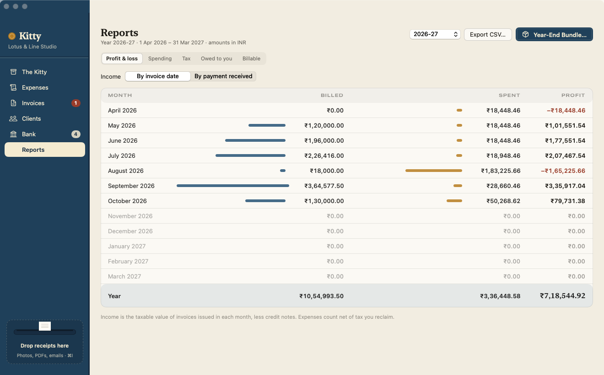
Task: Click the March 2027 row label
Action: (124, 276)
